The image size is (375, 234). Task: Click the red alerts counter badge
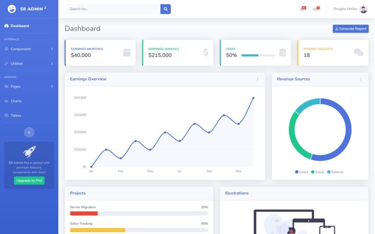(304, 8)
